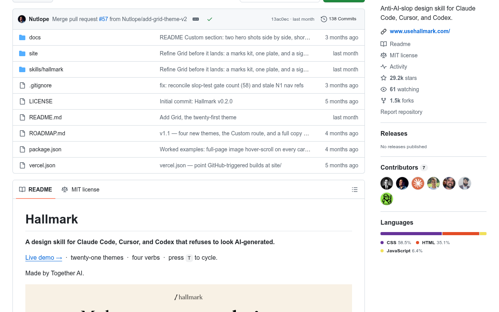This screenshot has width=499, height=312.
Task: Click the .gitignore file icon
Action: (22, 85)
